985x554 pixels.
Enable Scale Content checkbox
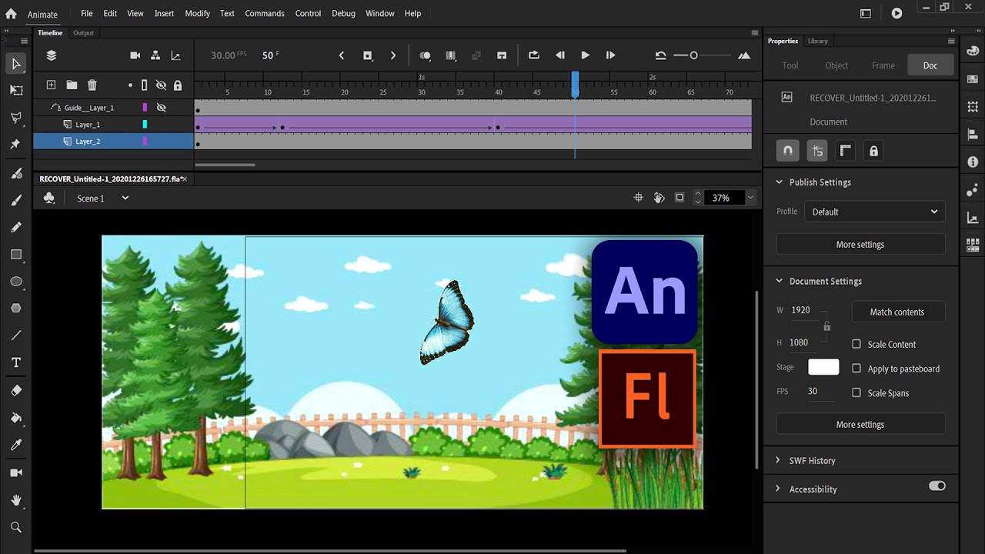856,344
